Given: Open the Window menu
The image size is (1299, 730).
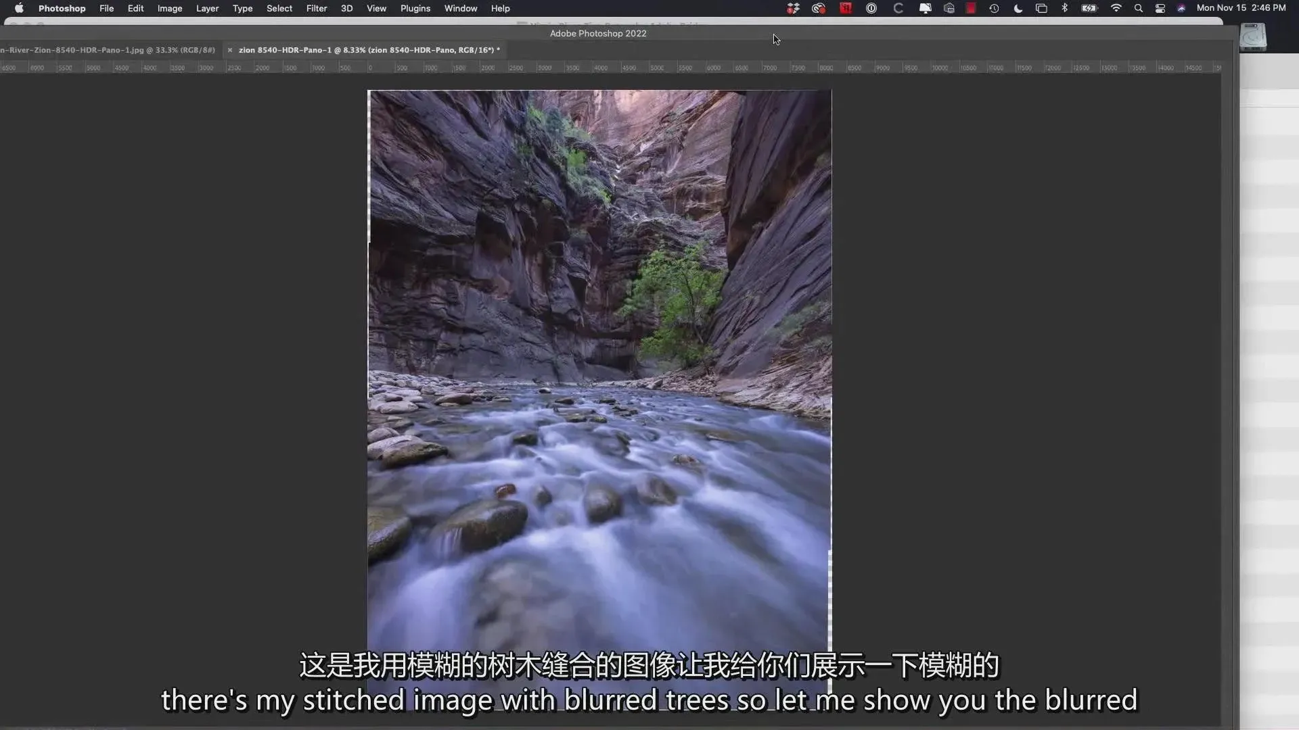Looking at the screenshot, I should (461, 8).
